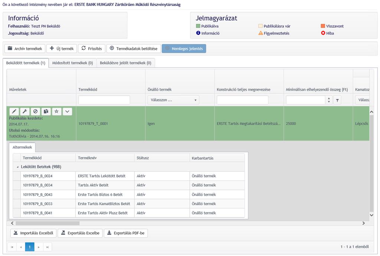This screenshot has height=256, width=380.
Task: Open the Önálló termék Válasszon dropdown
Action: coord(173,100)
